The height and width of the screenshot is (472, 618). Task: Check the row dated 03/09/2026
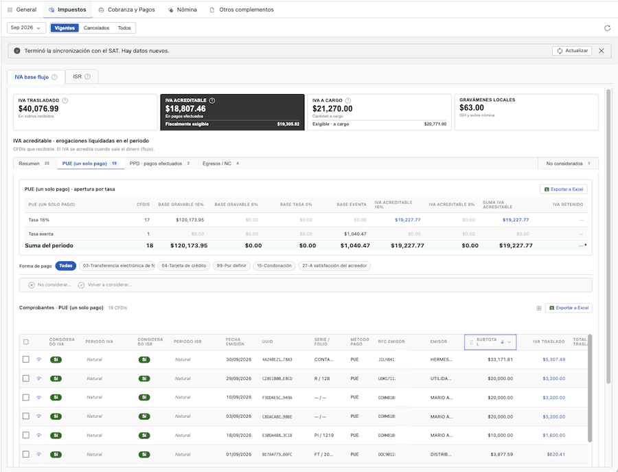click(x=26, y=416)
